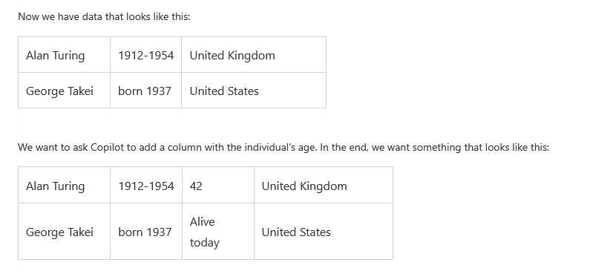Viewport: 593px width, 271px height.
Task: Select 1912-1954 cell in second table
Action: [x=146, y=186]
